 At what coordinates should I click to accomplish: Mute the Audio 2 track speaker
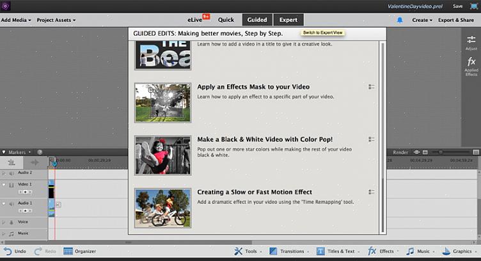click(12, 173)
